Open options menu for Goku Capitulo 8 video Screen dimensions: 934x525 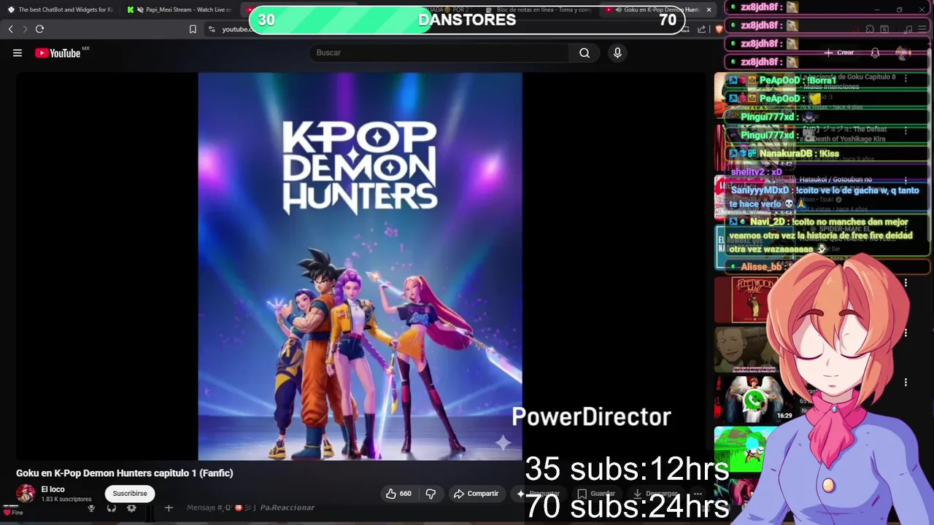(906, 78)
